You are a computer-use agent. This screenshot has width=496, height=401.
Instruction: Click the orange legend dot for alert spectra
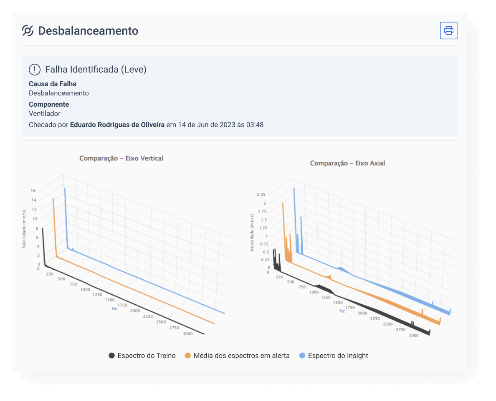coord(188,356)
